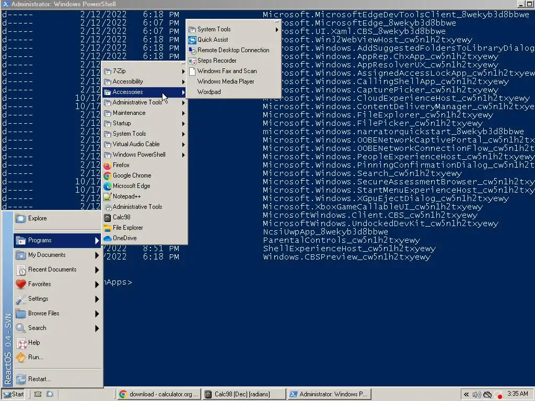Select Browse Files in Start menu
Image resolution: width=535 pixels, height=401 pixels.
[58, 313]
